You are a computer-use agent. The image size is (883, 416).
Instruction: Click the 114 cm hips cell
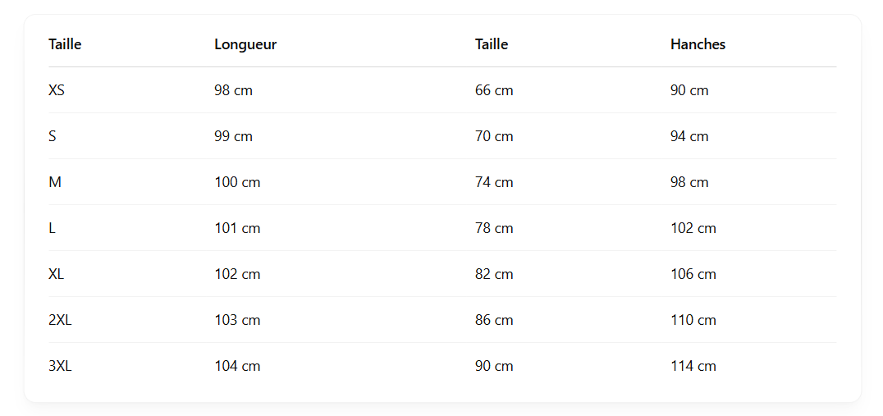pyautogui.click(x=693, y=366)
